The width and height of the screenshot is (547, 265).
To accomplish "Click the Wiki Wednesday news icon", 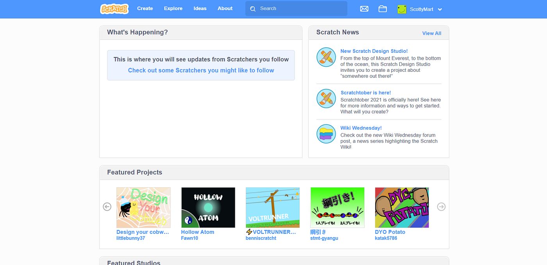I will coord(326,134).
